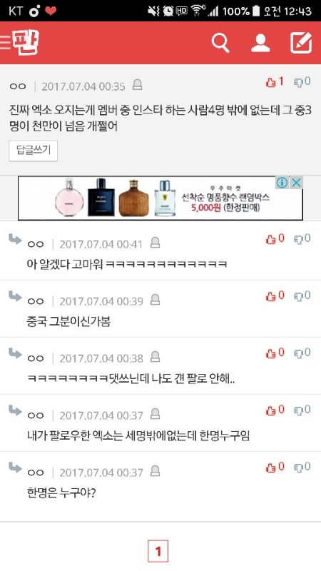Tap the write post pencil icon
This screenshot has width=321, height=571.
[x=301, y=43]
